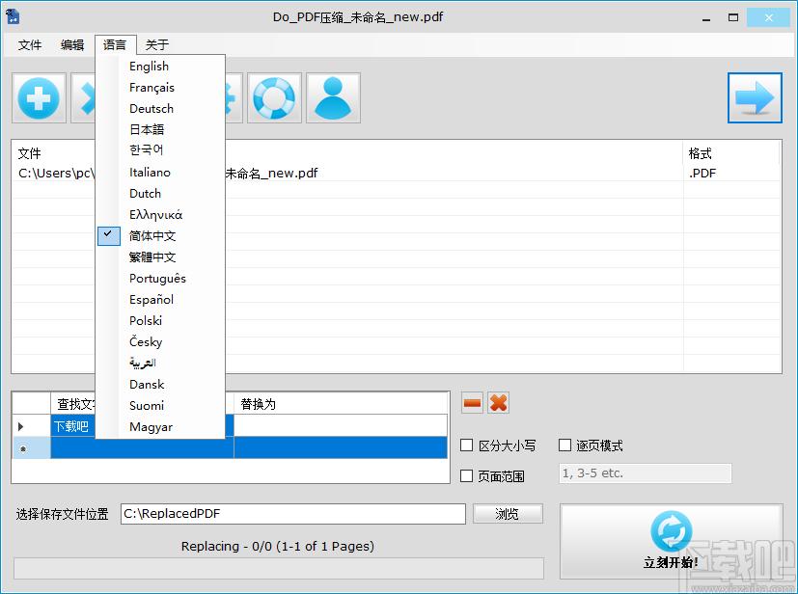Click the blue right-arrow start button
This screenshot has height=594, width=798.
click(x=755, y=98)
